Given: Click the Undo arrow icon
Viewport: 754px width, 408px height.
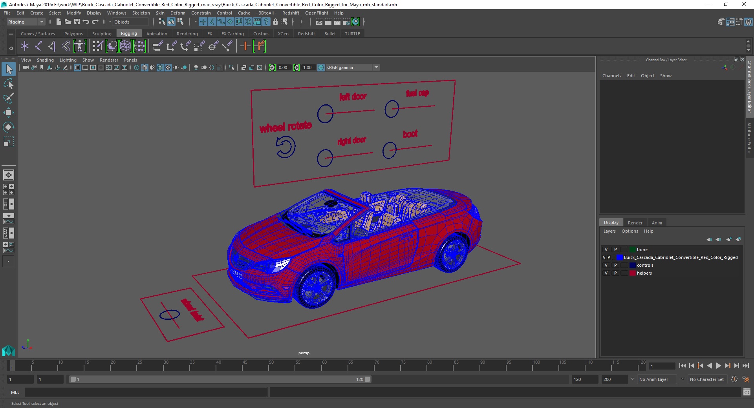Looking at the screenshot, I should [86, 22].
